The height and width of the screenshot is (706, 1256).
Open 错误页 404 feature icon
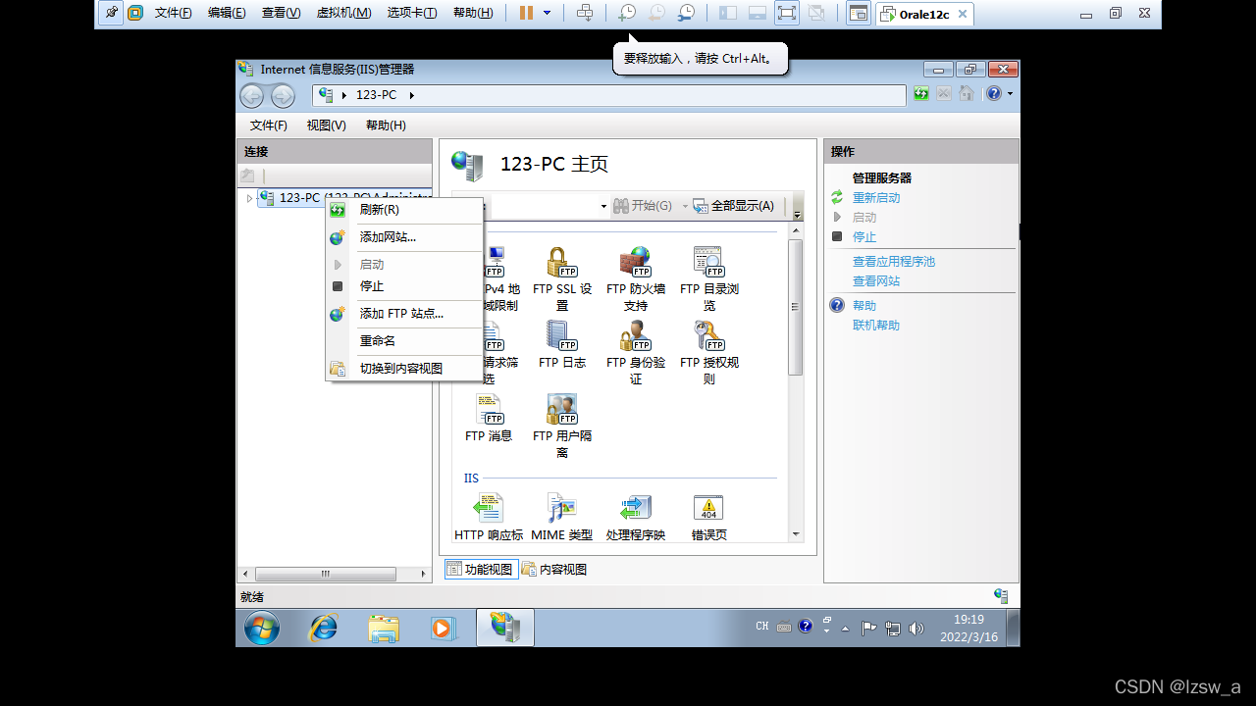coord(708,517)
